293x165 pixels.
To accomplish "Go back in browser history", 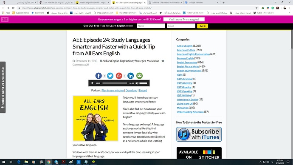I will pyautogui.click(x=3, y=8).
